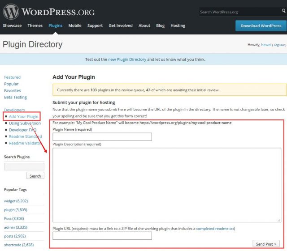
Task: Click the Add Your Plugin heading
Action: (x=74, y=77)
